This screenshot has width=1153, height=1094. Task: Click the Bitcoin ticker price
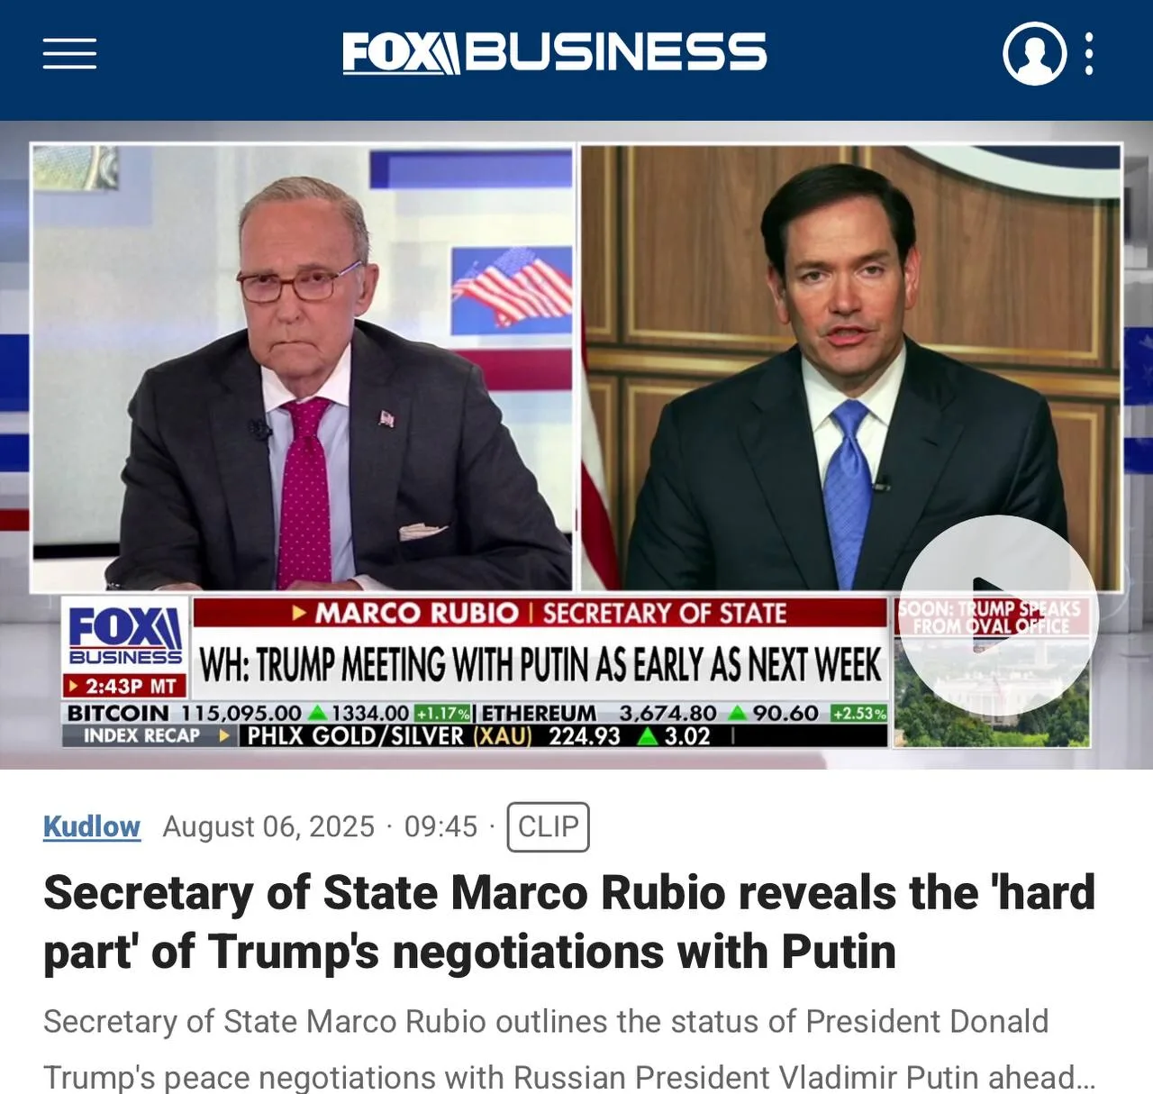point(241,713)
